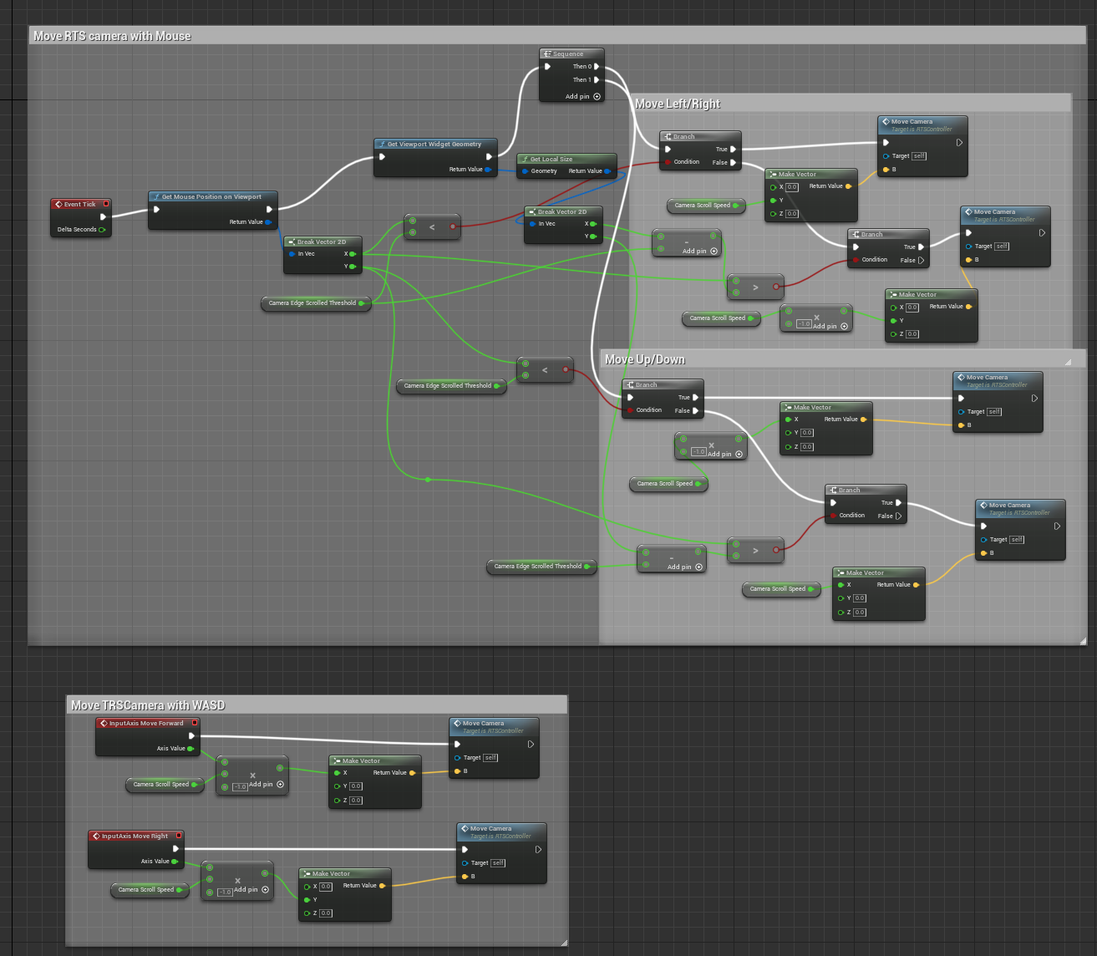Click Event Tick's white execution output pin
The image size is (1097, 956).
click(x=103, y=216)
